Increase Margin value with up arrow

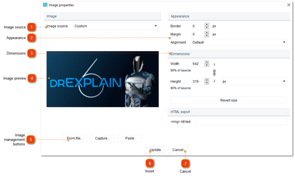click(x=207, y=33)
